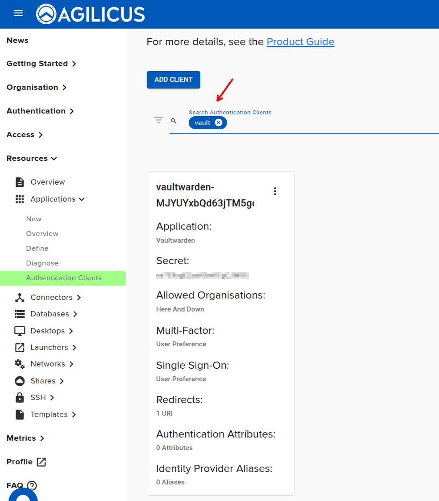Expand the Templates menu

[x=53, y=414]
